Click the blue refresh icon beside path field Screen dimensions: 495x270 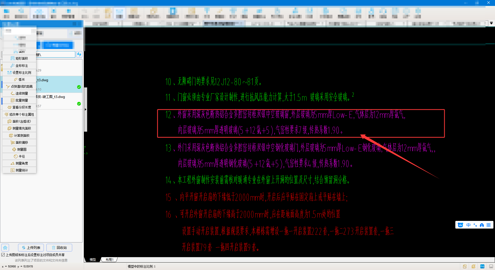tap(79, 54)
